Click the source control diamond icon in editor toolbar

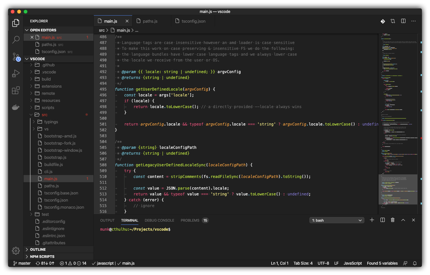(x=382, y=21)
